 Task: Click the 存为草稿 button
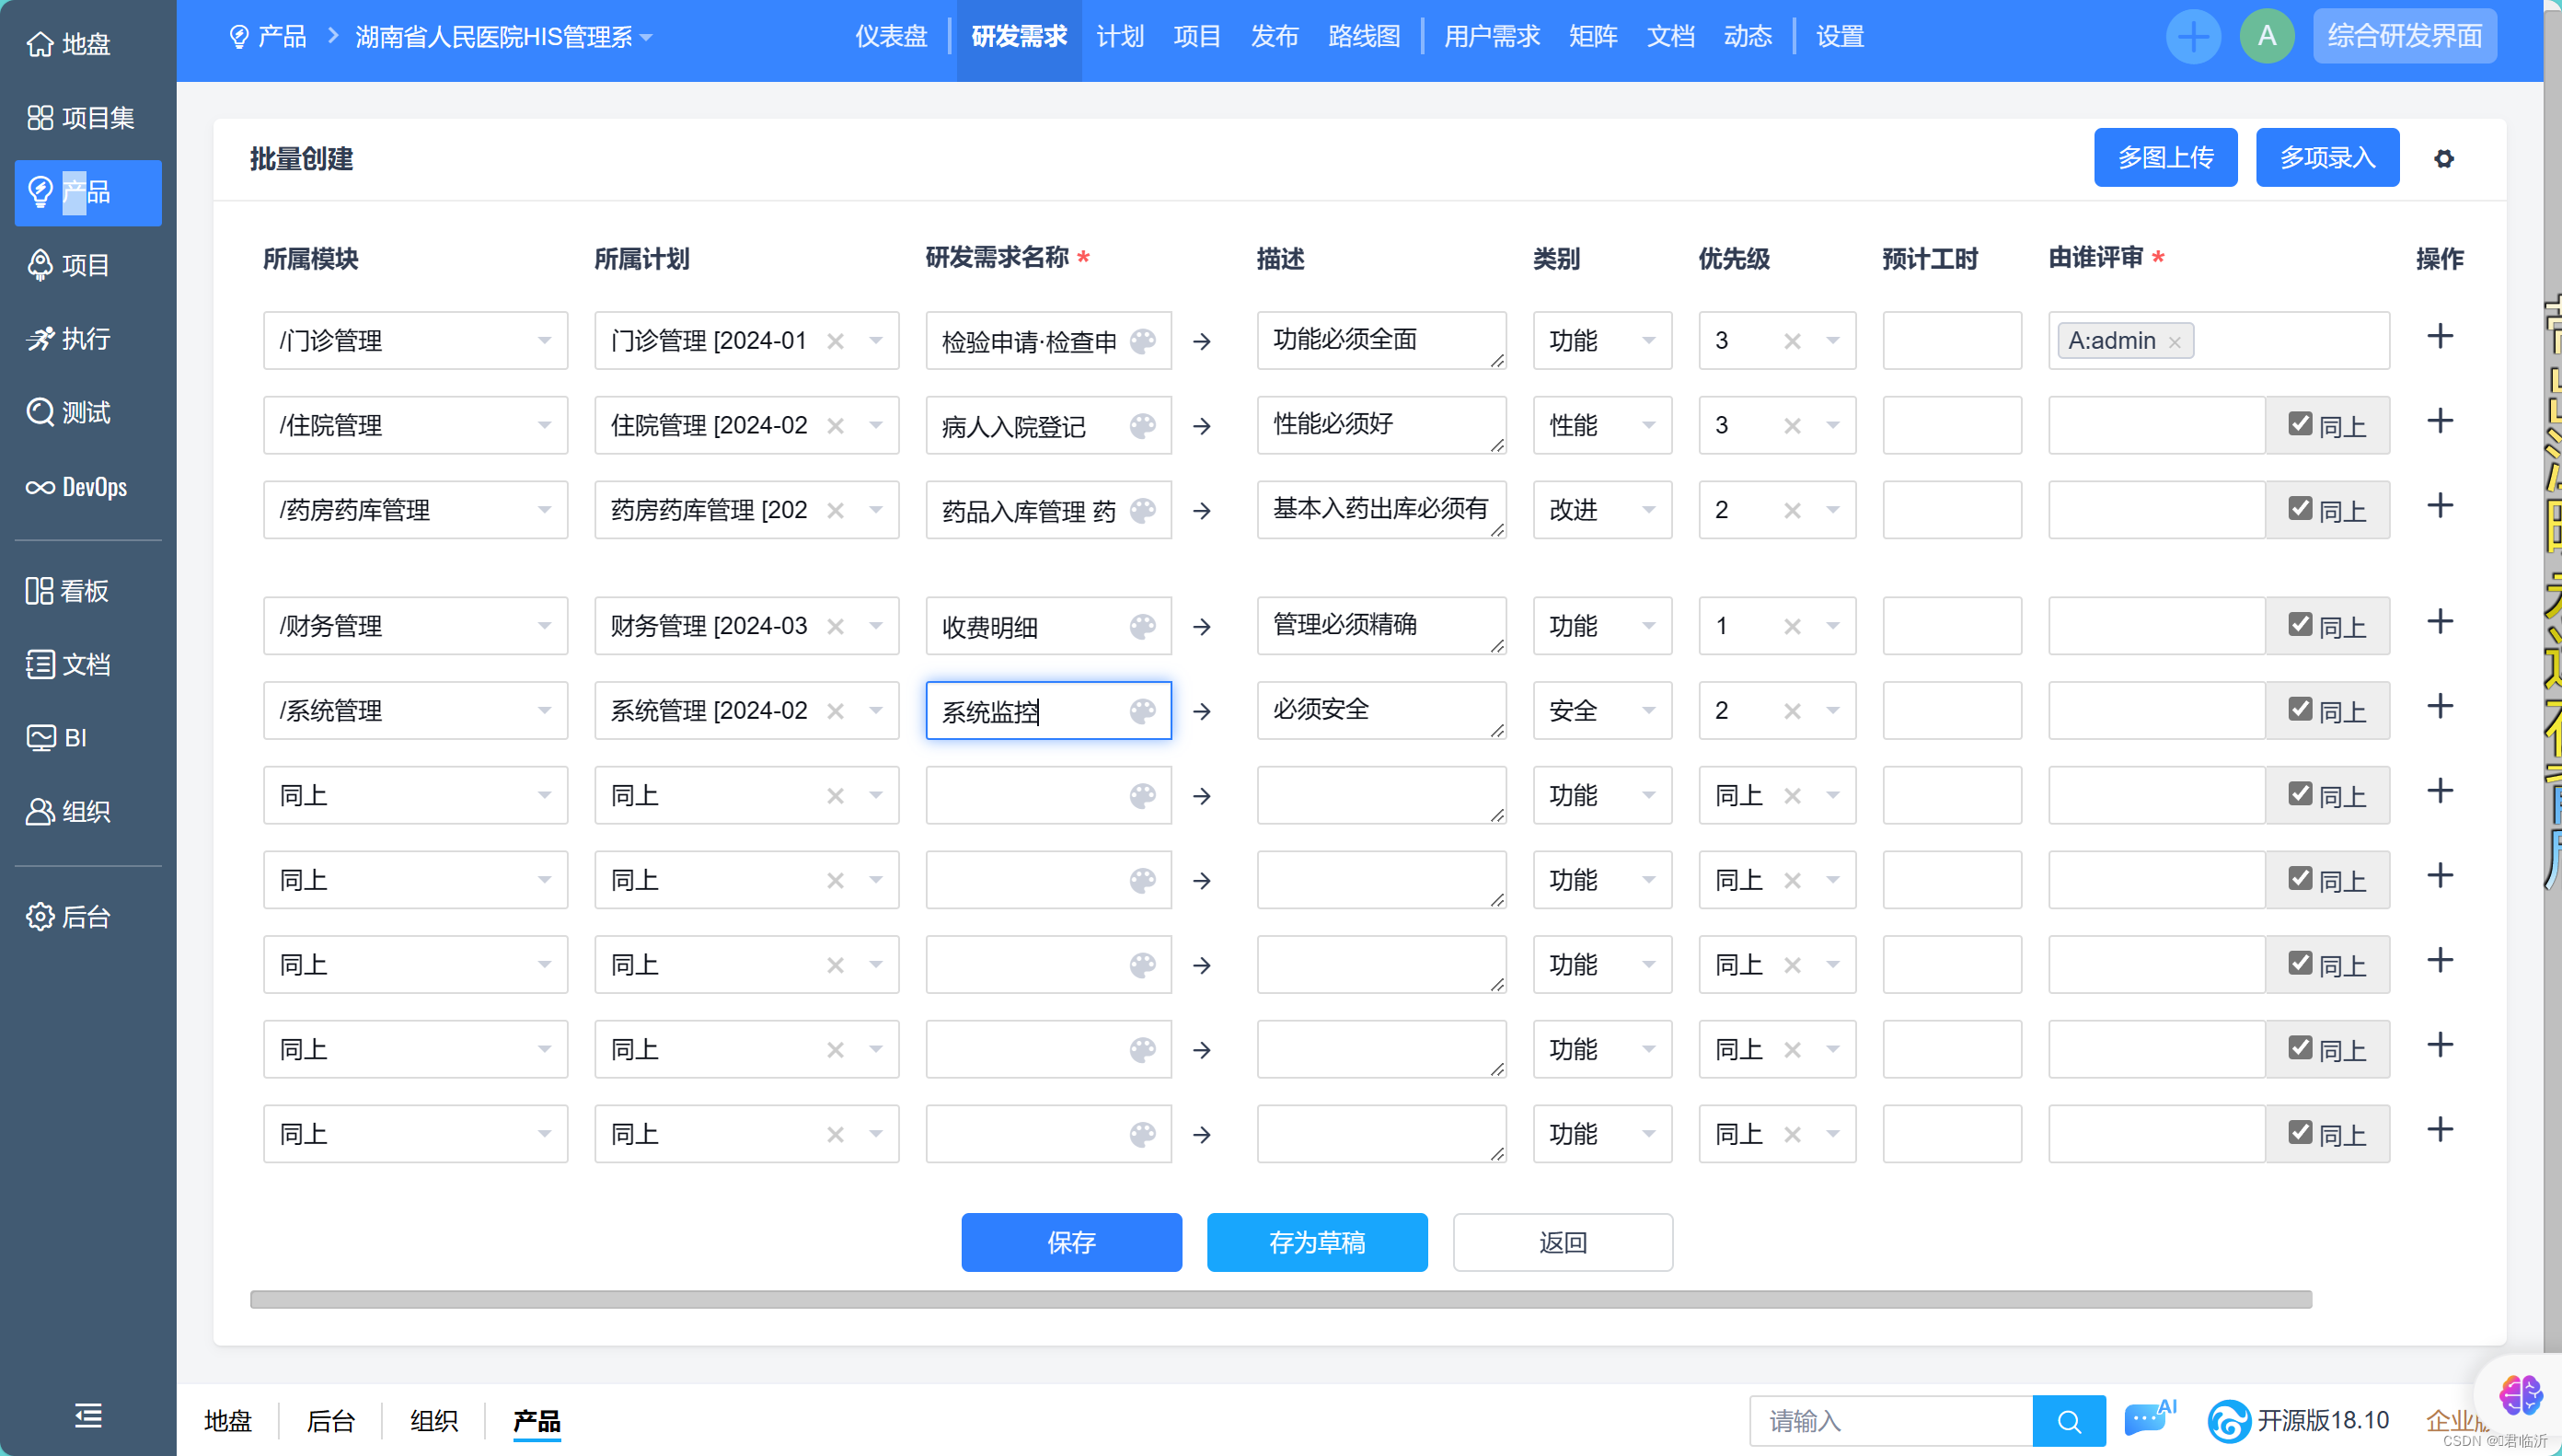point(1317,1242)
